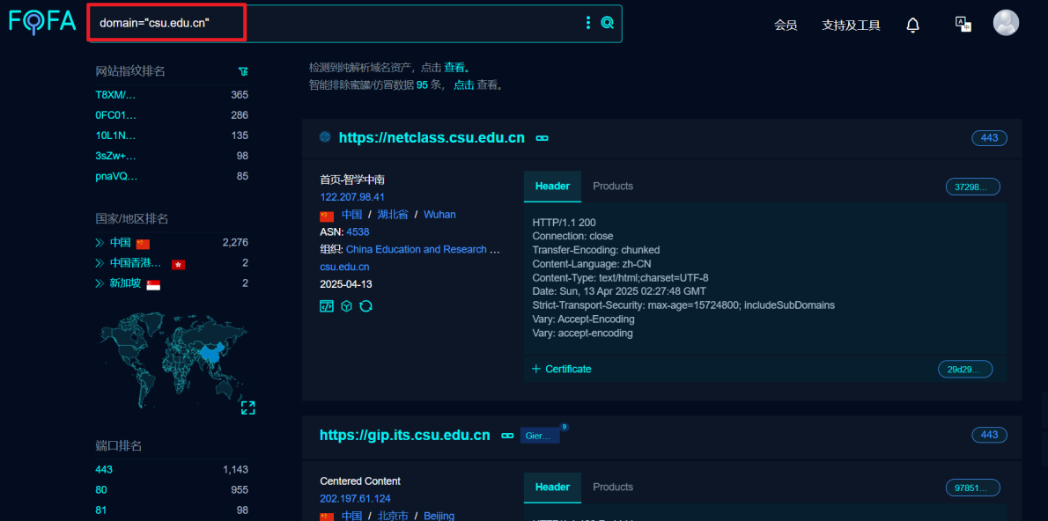Expand the 中国 country entry
Screen dimensions: 1048x521
click(100, 243)
